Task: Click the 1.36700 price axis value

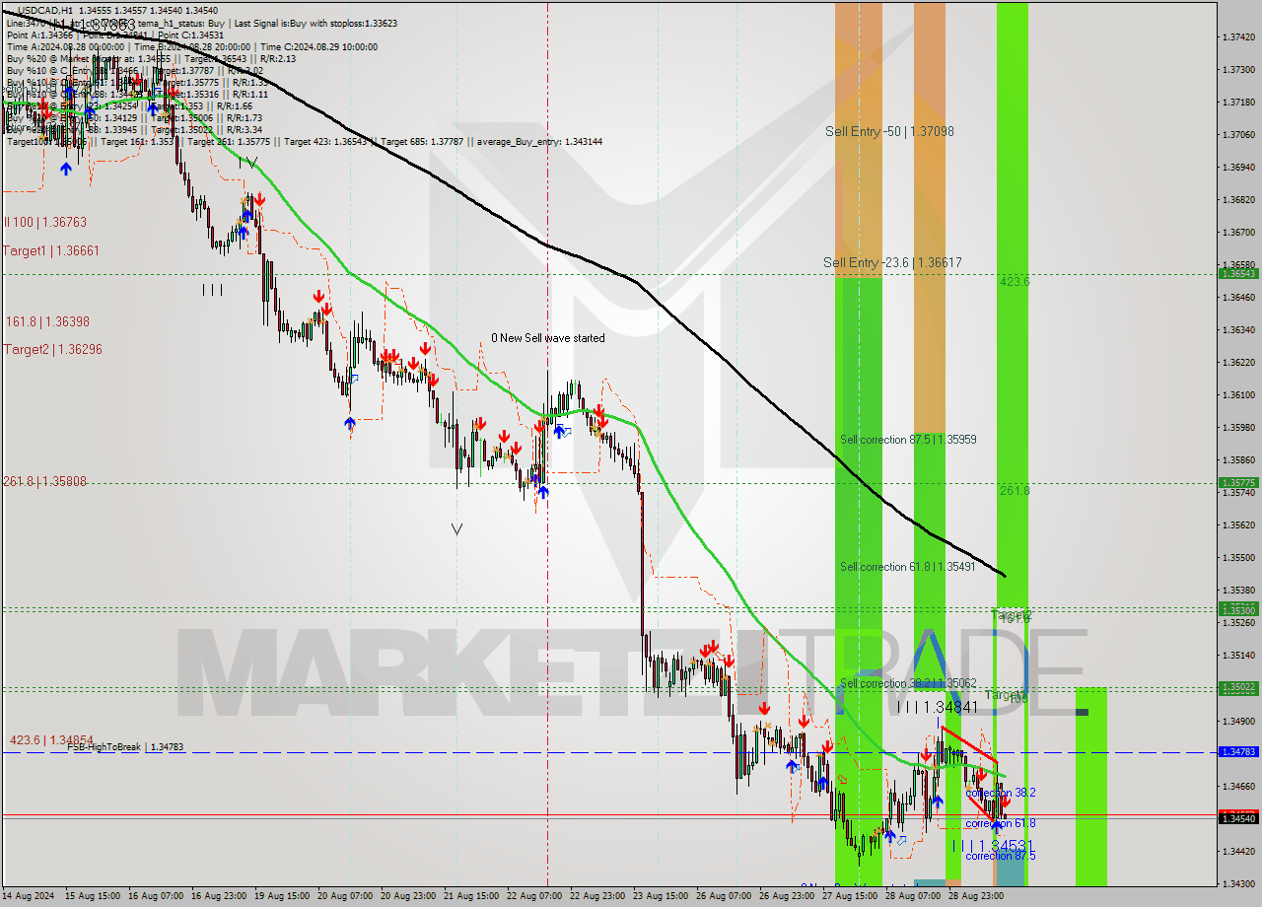Action: (1238, 233)
